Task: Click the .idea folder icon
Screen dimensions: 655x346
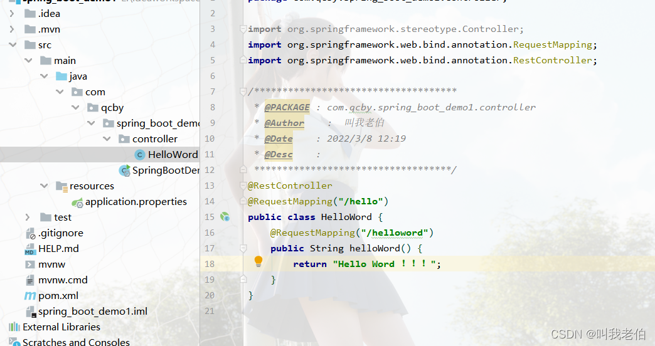Action: coord(30,14)
